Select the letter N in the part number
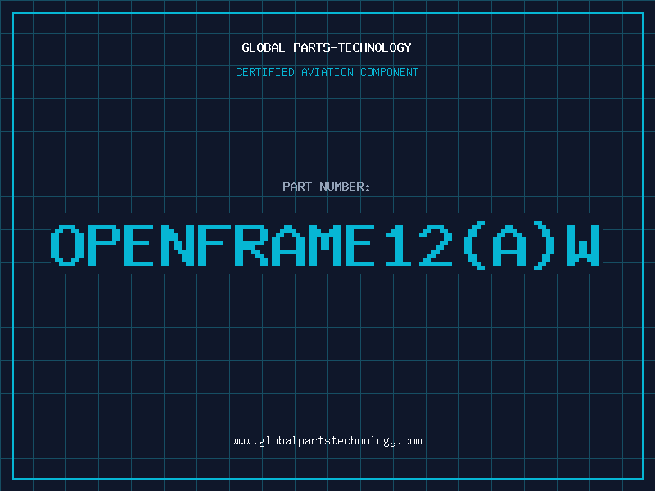The height and width of the screenshot is (491, 655). pos(178,245)
